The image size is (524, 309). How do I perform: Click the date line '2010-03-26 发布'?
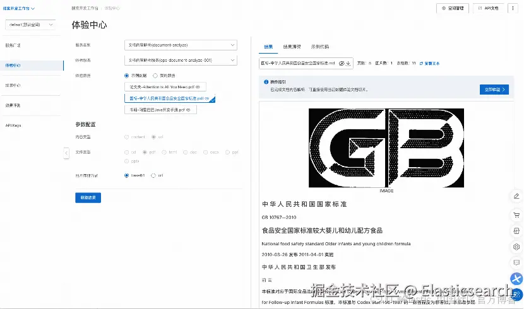[x=297, y=255]
